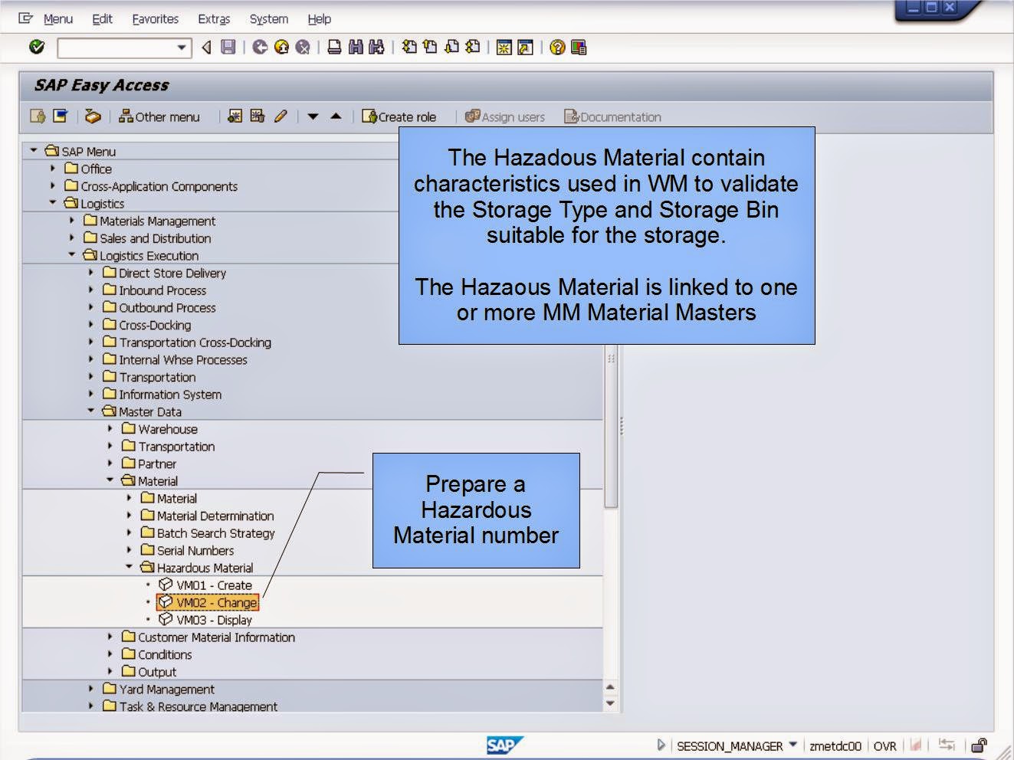The height and width of the screenshot is (760, 1014).
Task: Expand the Office folder
Action: [x=53, y=169]
